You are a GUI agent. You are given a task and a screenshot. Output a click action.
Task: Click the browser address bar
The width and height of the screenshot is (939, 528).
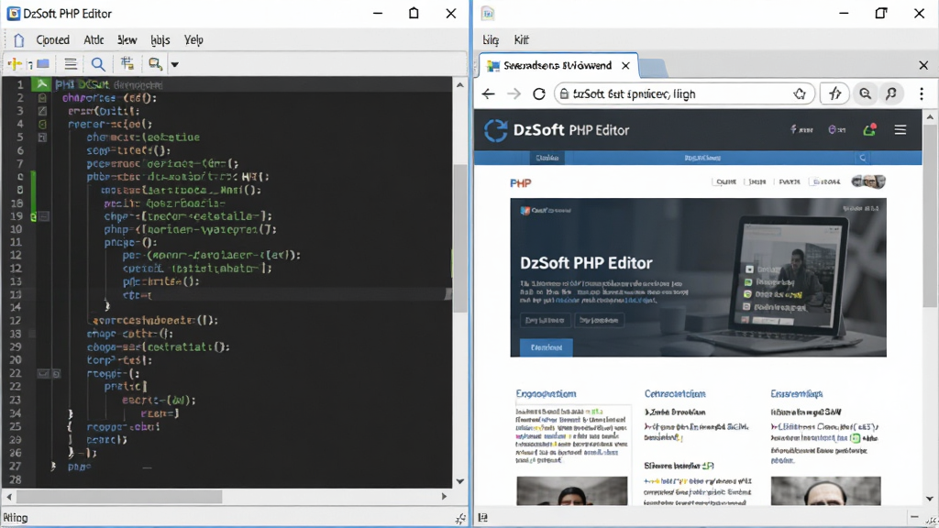click(x=684, y=94)
